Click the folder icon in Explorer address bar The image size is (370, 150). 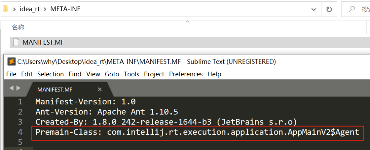click(x=5, y=9)
